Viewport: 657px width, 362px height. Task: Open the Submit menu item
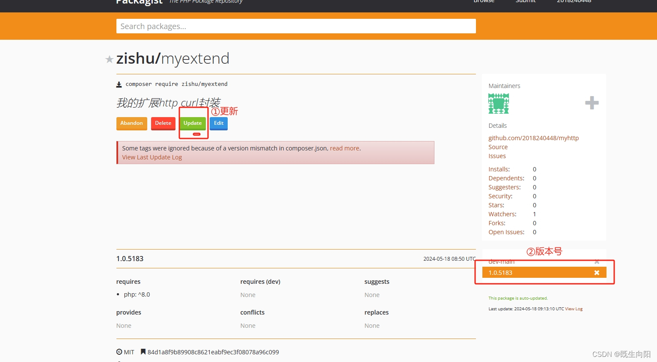[x=525, y=1]
